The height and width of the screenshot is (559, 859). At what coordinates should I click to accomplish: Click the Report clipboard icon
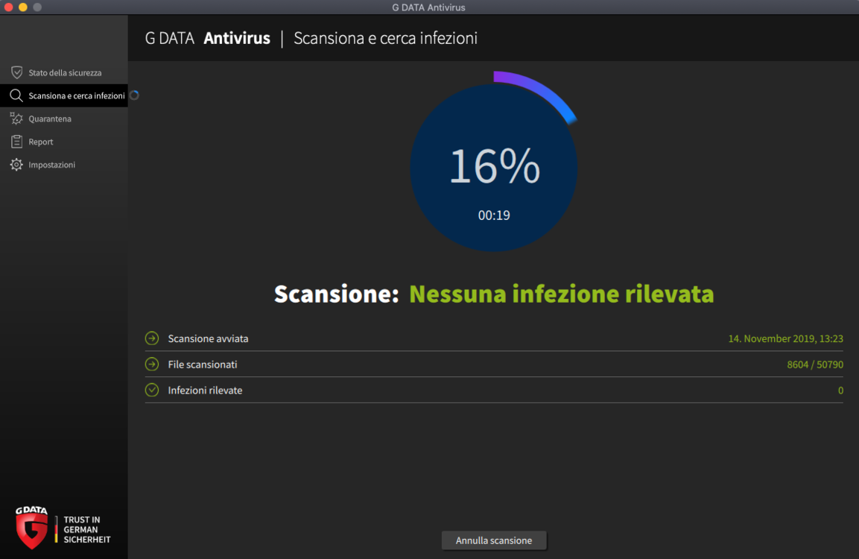click(16, 142)
